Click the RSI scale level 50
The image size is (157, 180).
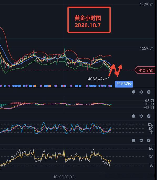151,157
